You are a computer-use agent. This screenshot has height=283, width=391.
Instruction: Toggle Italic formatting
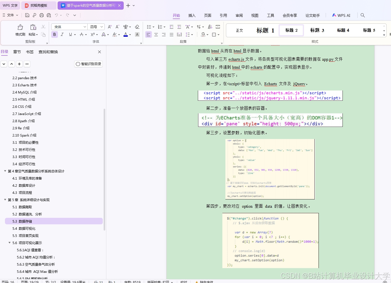pyautogui.click(x=62, y=34)
